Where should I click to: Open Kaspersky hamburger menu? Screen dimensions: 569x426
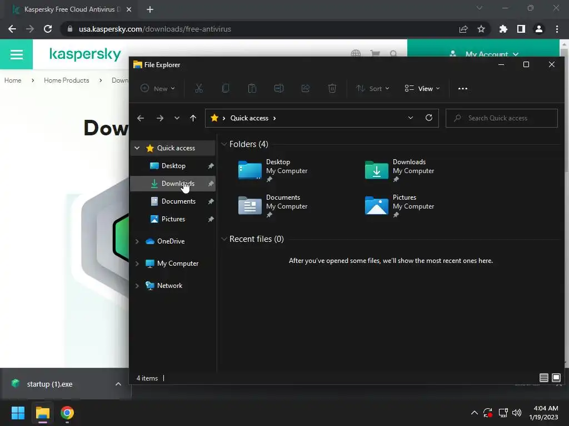pyautogui.click(x=16, y=54)
